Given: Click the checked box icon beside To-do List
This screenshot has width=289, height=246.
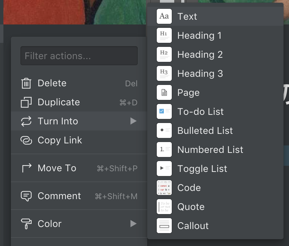Looking at the screenshot, I should [x=164, y=111].
